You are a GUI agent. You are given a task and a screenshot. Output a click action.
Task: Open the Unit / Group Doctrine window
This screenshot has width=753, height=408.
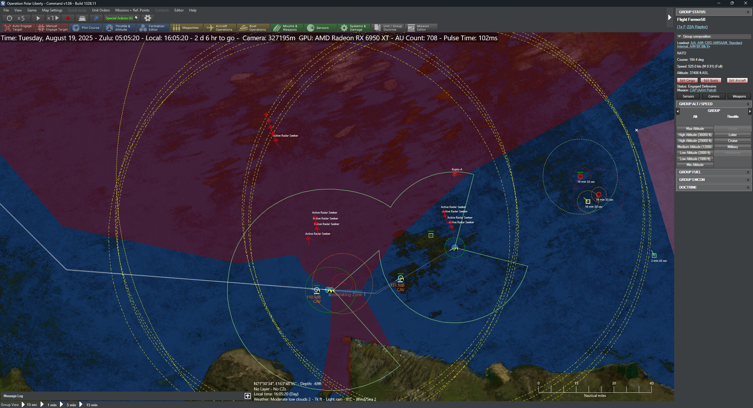point(388,27)
